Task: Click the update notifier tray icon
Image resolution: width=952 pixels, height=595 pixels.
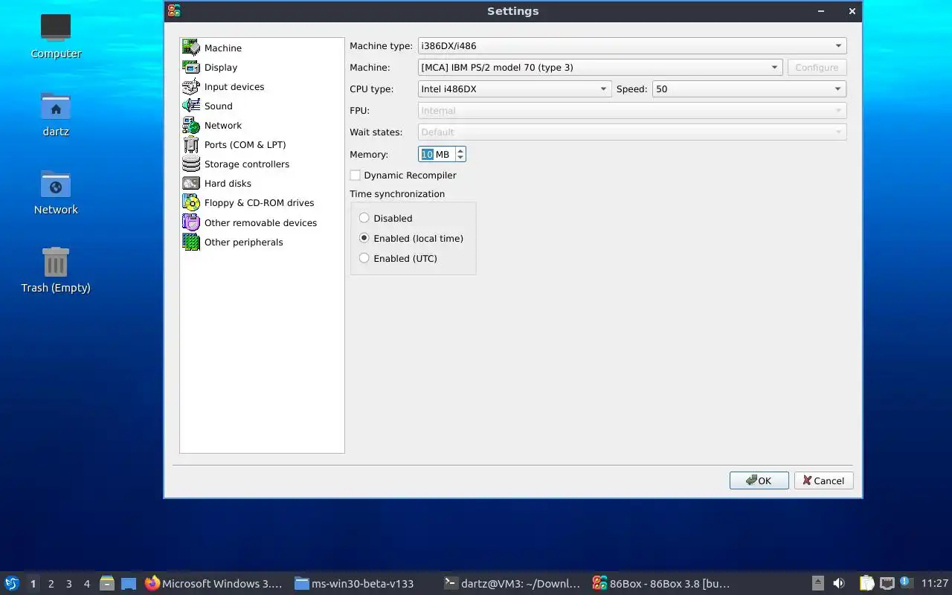Action: click(906, 582)
